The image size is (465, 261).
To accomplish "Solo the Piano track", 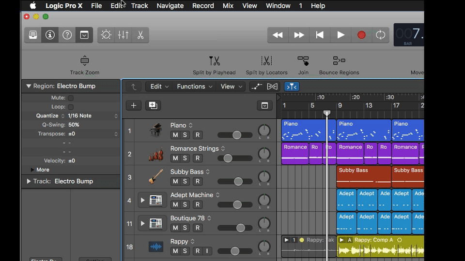I will point(185,135).
